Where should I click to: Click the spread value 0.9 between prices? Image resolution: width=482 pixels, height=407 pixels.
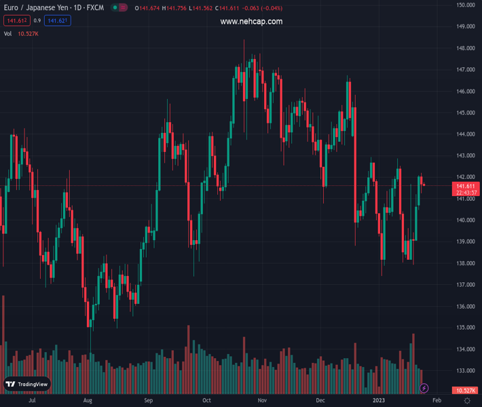(37, 21)
